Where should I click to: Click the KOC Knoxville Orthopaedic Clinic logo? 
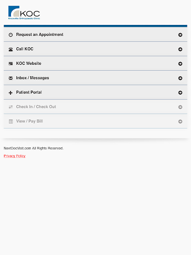(24, 12)
